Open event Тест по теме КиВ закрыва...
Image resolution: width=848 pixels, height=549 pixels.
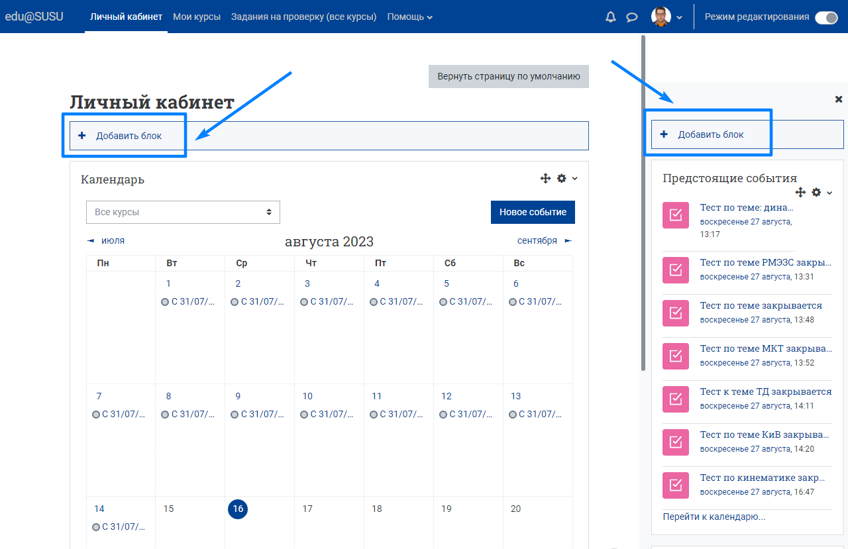(x=765, y=434)
